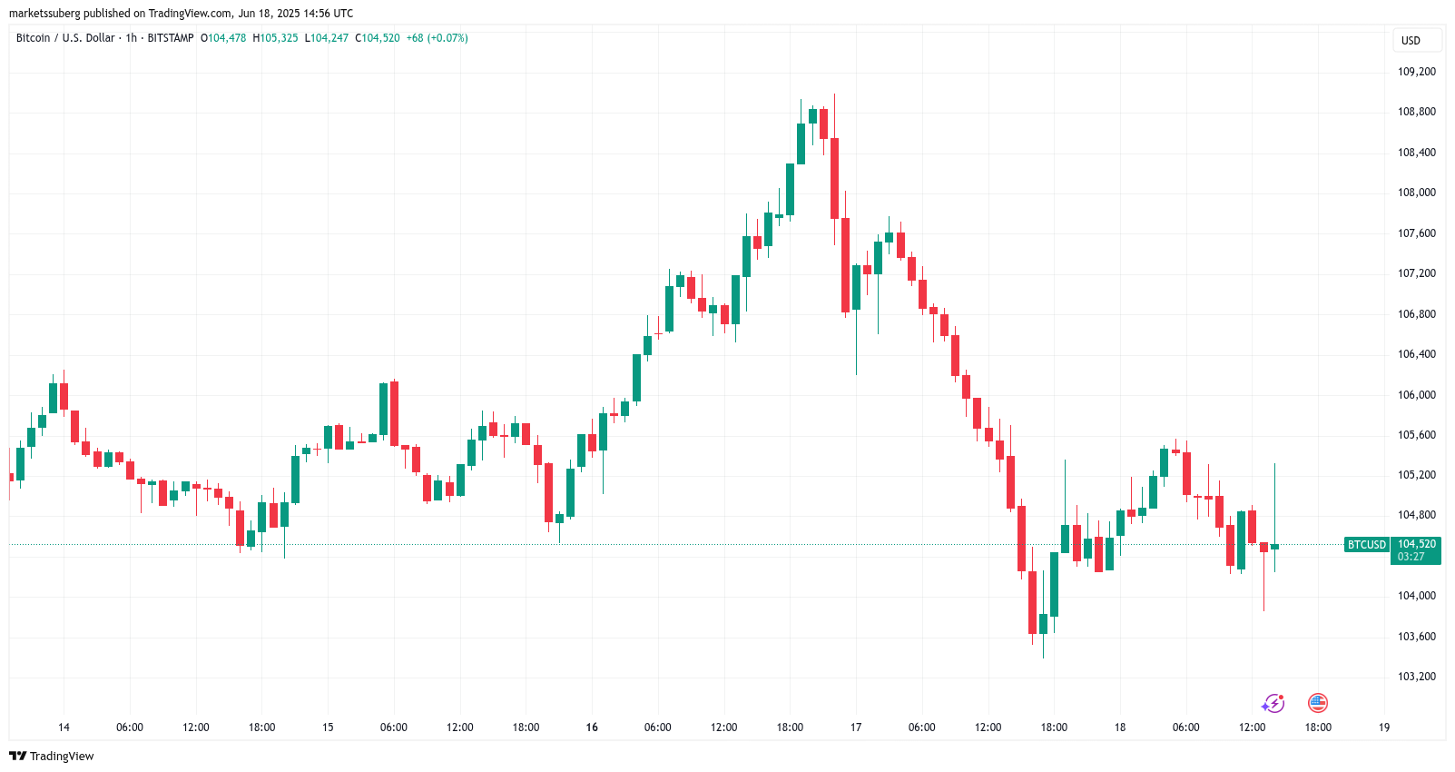The height and width of the screenshot is (772, 1455).
Task: Click the US flag economic event icon
Action: pos(1318,703)
